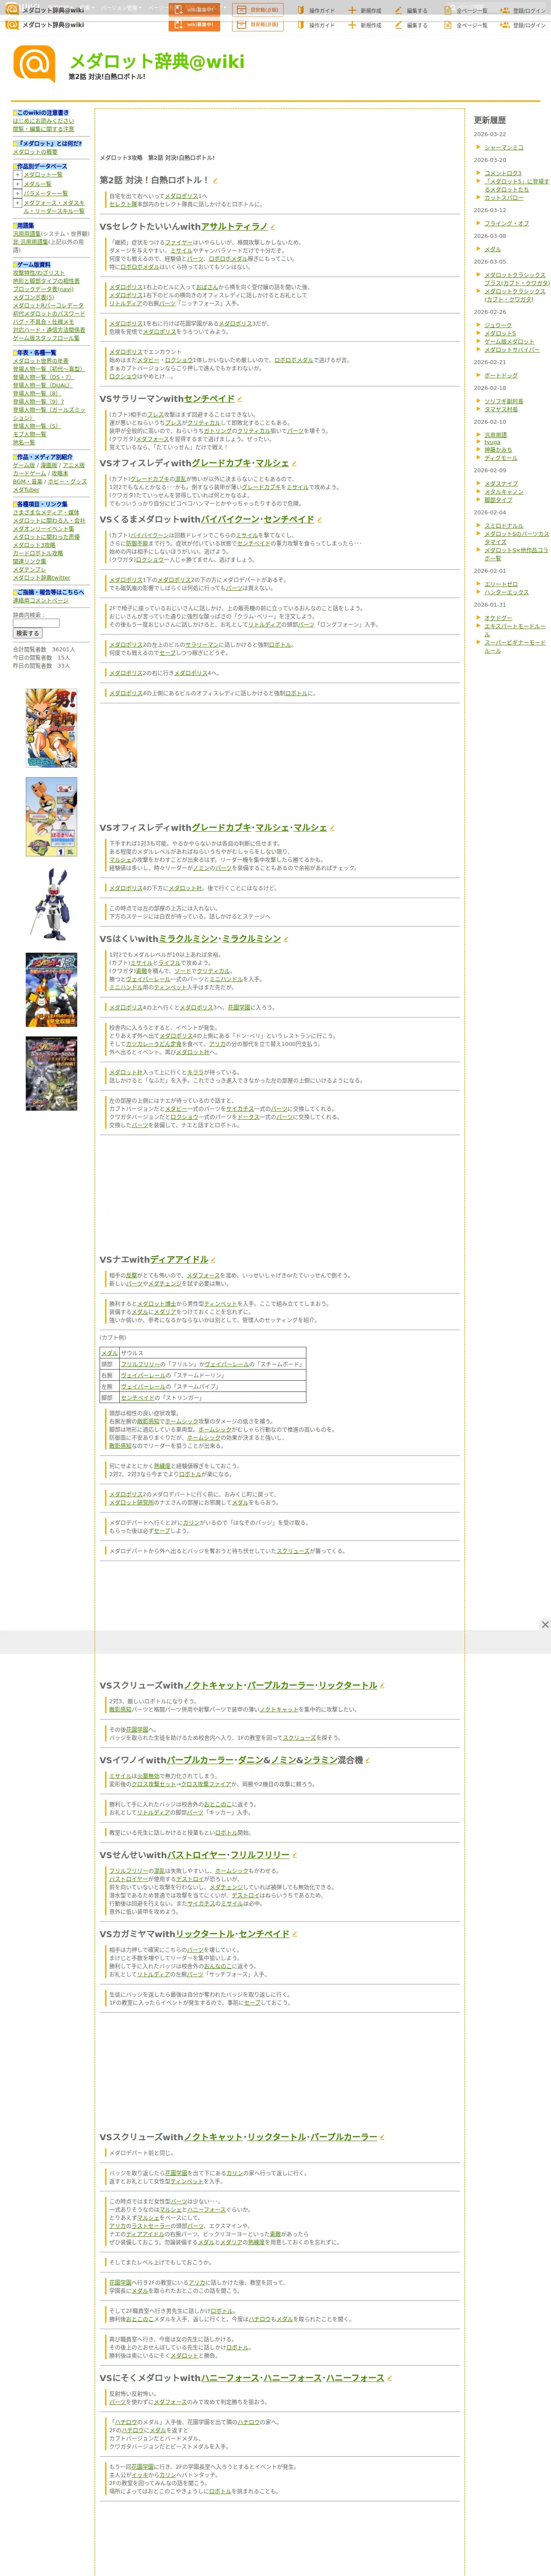
Task: Go to メダロットの概要 page
Action: click(x=35, y=152)
